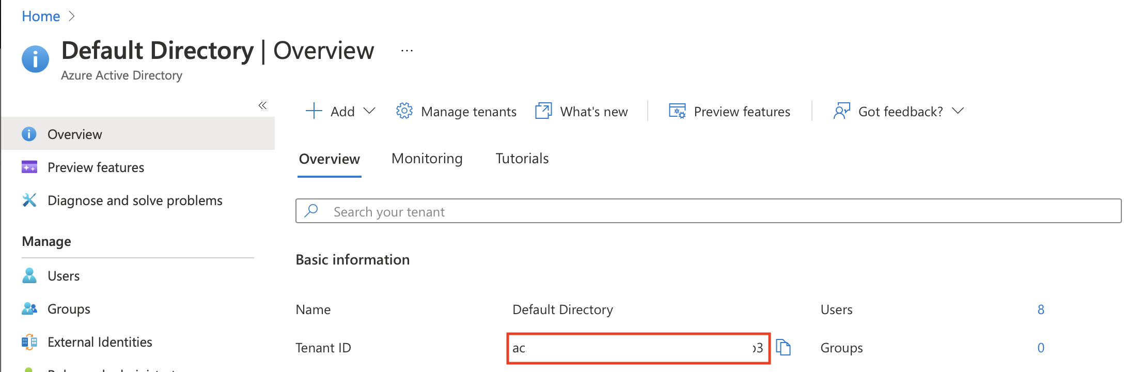The height and width of the screenshot is (372, 1126).
Task: Open the Home breadcrumb link
Action: pos(41,17)
